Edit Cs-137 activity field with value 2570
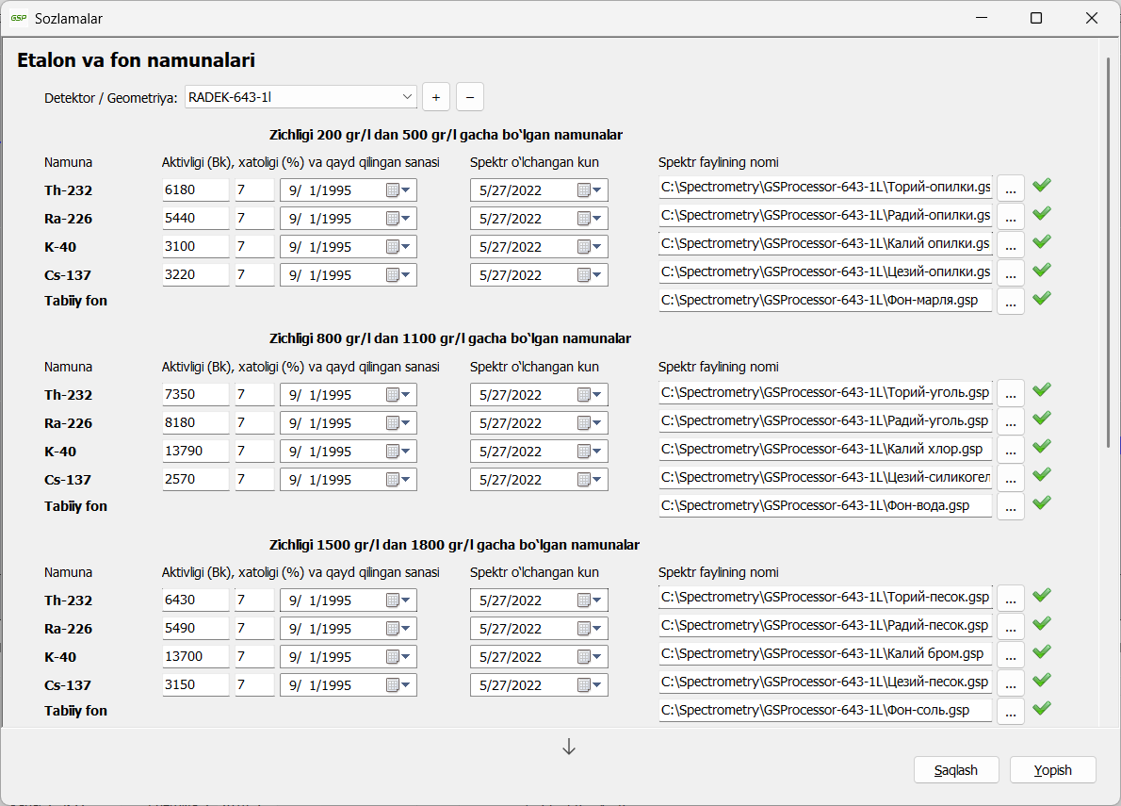Image resolution: width=1121 pixels, height=806 pixels. tap(195, 479)
